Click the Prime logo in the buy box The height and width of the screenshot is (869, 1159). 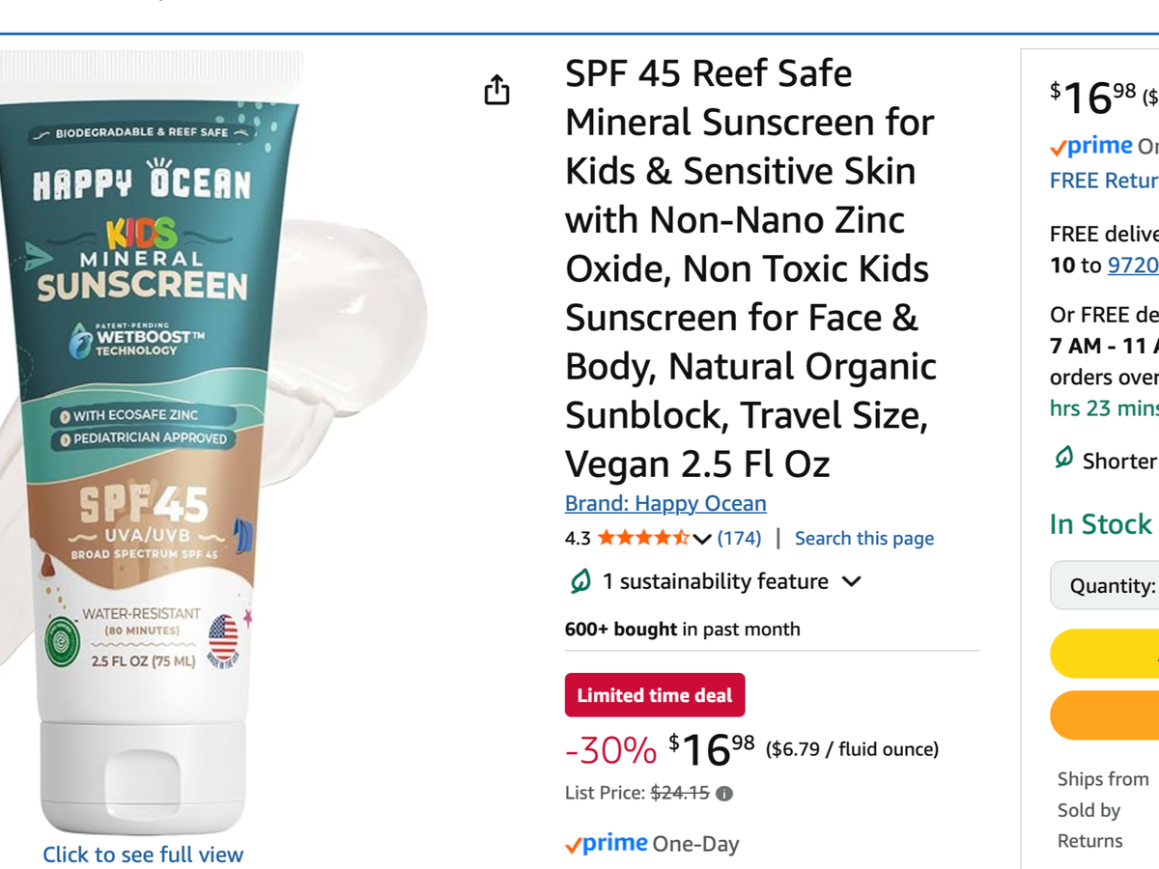click(1091, 147)
